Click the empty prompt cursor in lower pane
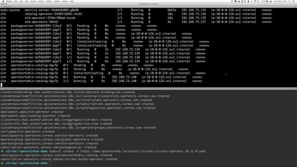 point(50,163)
